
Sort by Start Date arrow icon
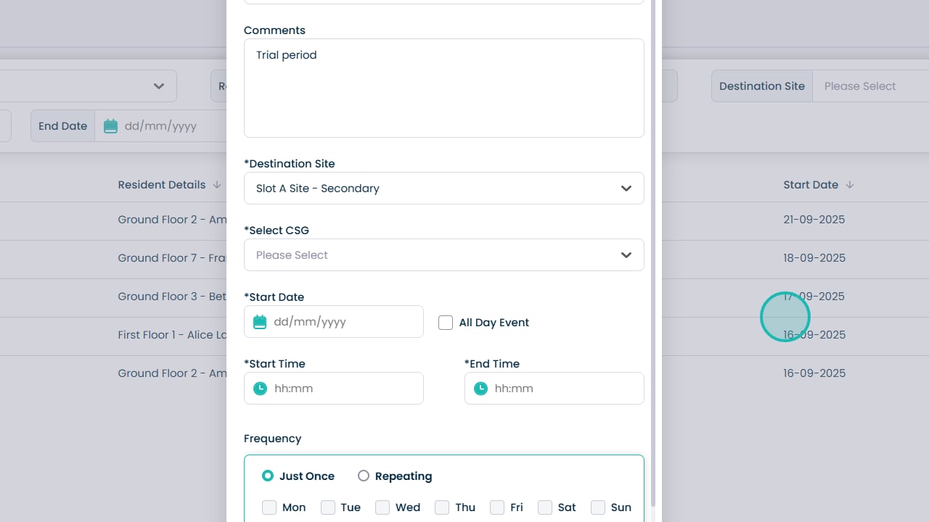coord(850,185)
